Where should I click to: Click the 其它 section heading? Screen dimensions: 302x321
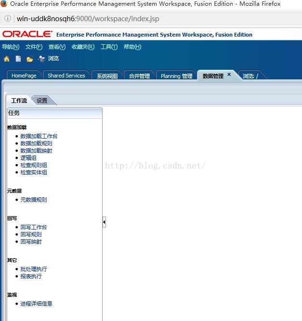pyautogui.click(x=12, y=260)
